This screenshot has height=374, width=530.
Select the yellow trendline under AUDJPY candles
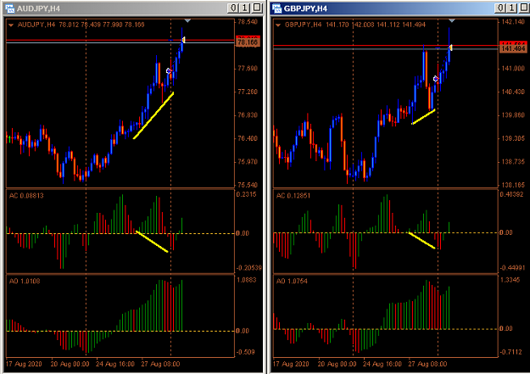point(153,115)
